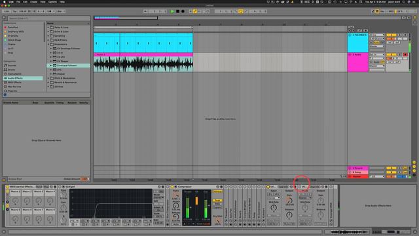This screenshot has height=236, width=419.
Task: Toggle the yellow Loop switch in transport
Action: click(x=240, y=11)
